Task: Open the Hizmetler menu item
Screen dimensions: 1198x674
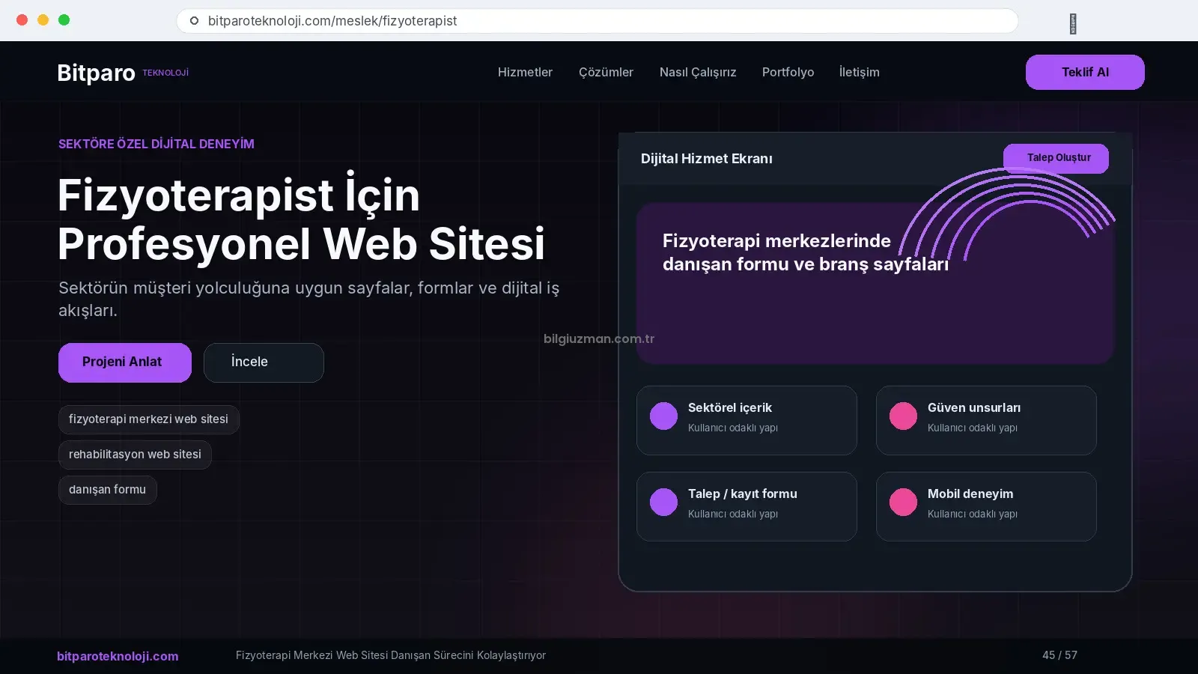Action: click(x=525, y=72)
